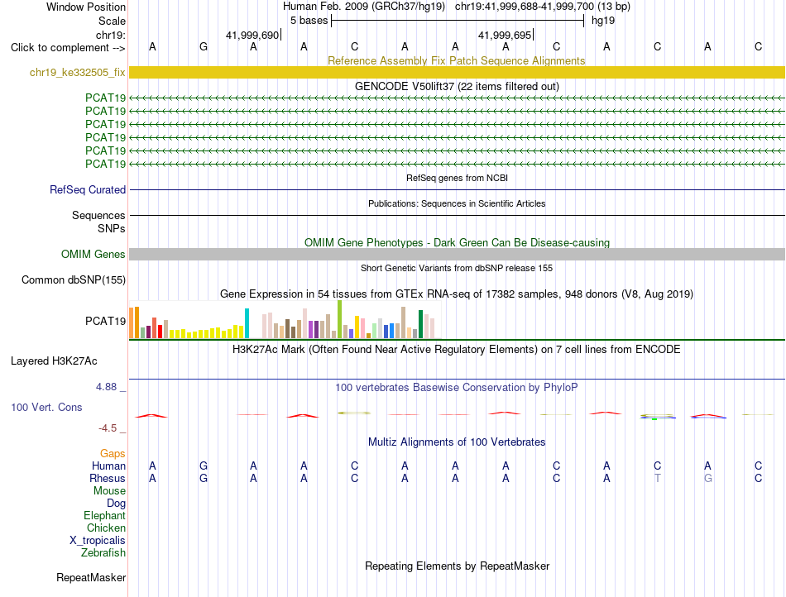Select the Zebrafish species label
The image size is (786, 597).
[103, 553]
